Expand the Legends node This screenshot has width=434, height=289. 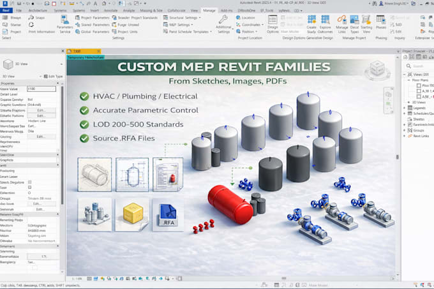click(x=405, y=108)
